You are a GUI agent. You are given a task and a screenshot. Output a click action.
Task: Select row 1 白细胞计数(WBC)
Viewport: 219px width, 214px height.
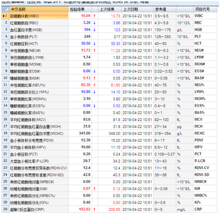tap(109, 16)
